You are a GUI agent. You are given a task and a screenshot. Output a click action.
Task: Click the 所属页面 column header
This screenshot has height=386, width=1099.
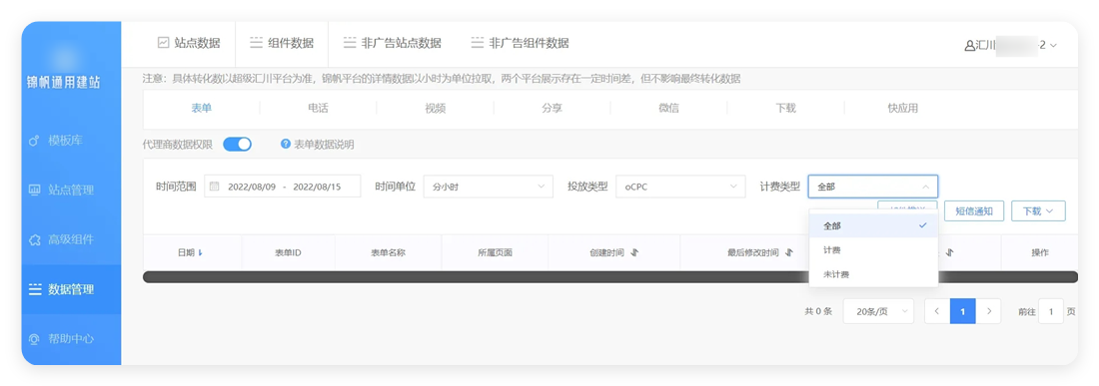click(495, 252)
